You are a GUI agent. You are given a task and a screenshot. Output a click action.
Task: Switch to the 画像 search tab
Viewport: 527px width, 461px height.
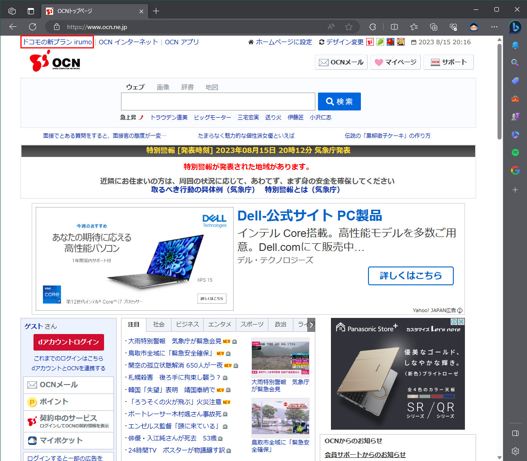point(163,87)
